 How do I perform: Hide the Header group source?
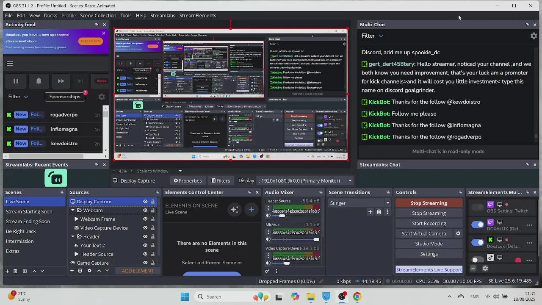tap(145, 237)
